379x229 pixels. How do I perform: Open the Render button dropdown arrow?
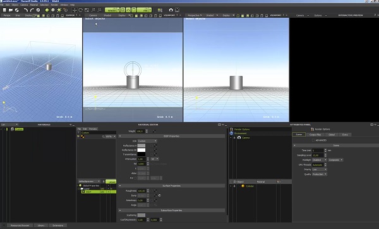coord(119,10)
